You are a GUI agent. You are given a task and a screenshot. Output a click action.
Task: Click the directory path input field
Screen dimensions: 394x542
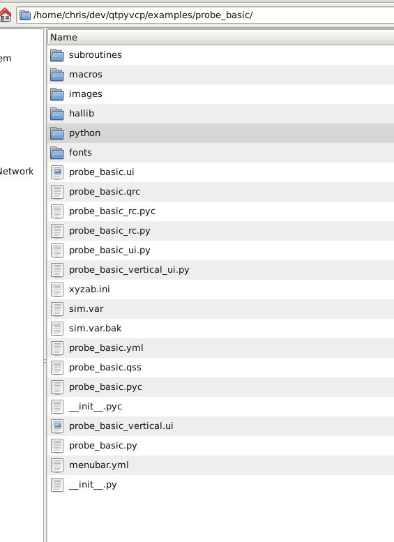pos(205,15)
